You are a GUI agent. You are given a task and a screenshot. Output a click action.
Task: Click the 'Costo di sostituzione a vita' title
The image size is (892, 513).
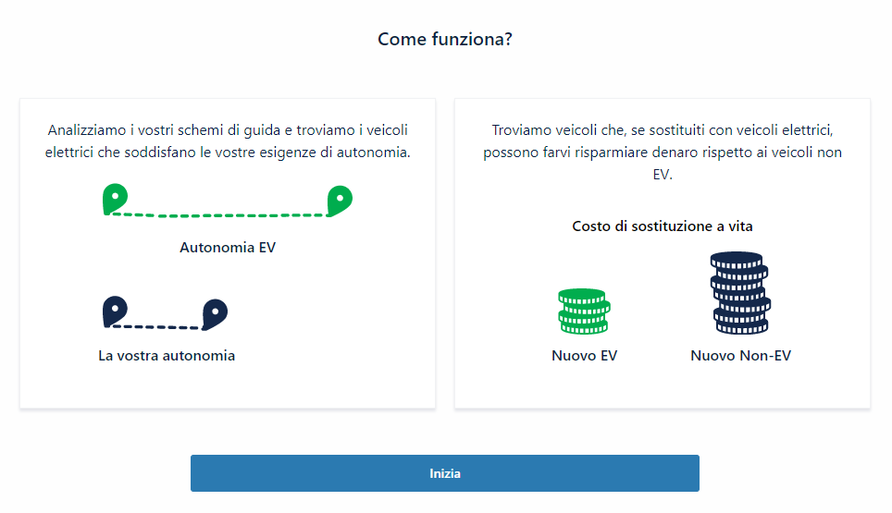[662, 226]
